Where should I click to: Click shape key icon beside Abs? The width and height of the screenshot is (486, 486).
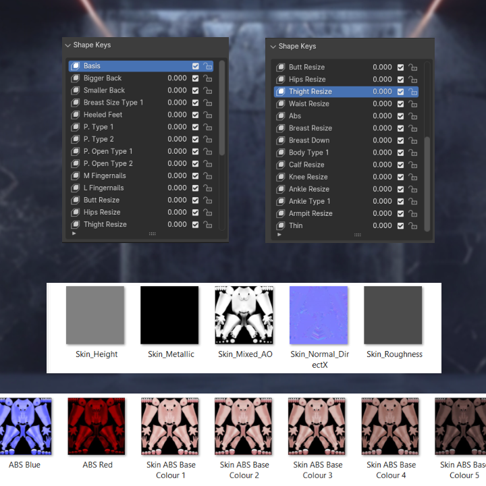click(x=281, y=116)
